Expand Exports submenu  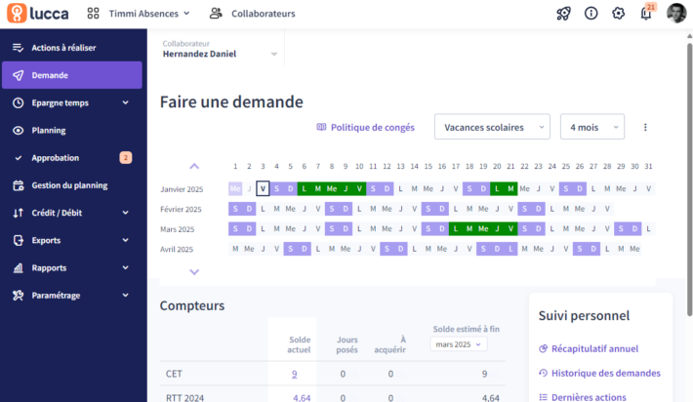tap(72, 240)
